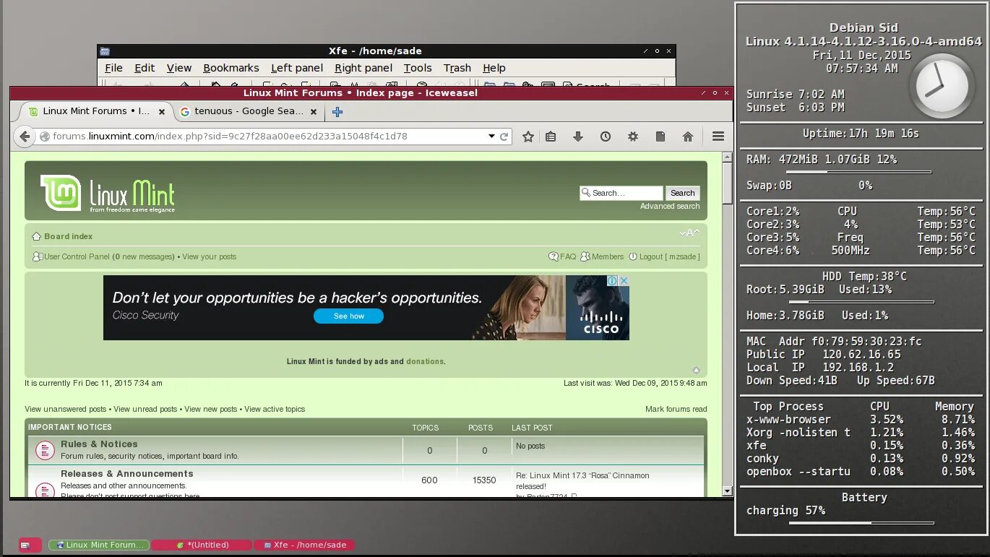Click the Board index link

pos(68,236)
